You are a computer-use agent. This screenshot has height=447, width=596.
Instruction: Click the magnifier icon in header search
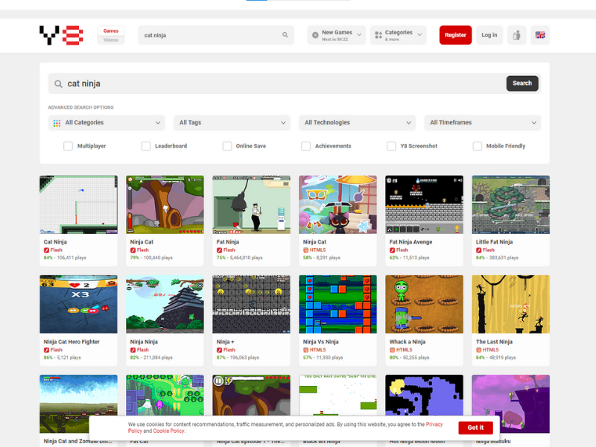[x=285, y=35]
